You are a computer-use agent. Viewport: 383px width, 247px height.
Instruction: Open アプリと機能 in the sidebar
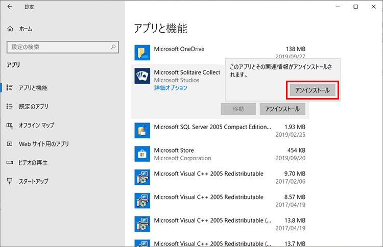tap(33, 88)
